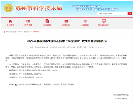
Task: Set font size to 小
Action: (101, 47)
